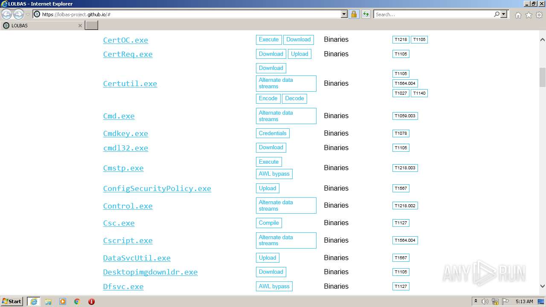546x307 pixels.
Task: Open the CertOC.exe link
Action: coord(125,40)
